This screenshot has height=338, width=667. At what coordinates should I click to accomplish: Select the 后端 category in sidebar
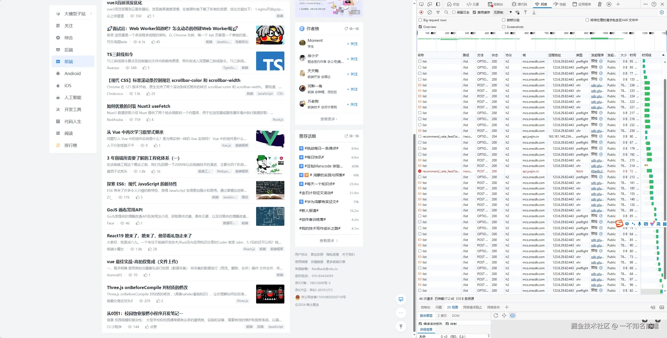[x=69, y=50]
